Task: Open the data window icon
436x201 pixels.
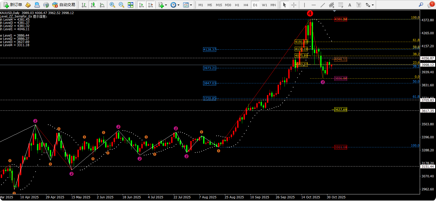Action: pyautogui.click(x=37, y=5)
